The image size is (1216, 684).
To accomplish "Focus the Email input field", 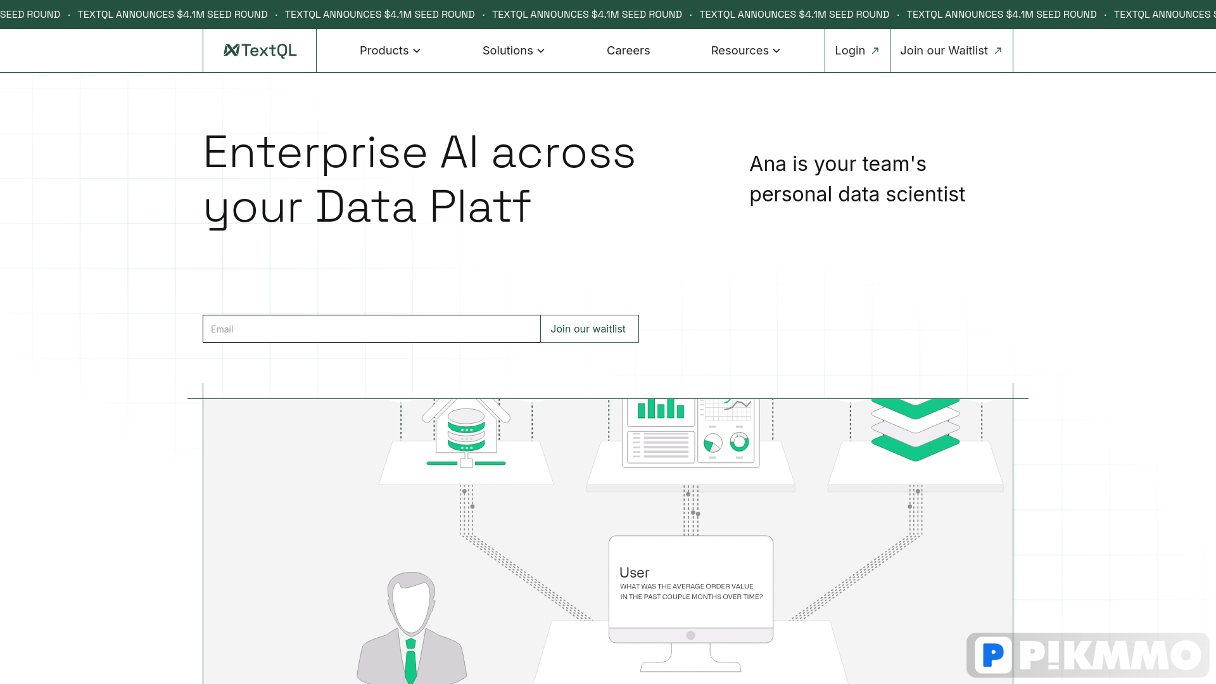I will click(x=372, y=329).
